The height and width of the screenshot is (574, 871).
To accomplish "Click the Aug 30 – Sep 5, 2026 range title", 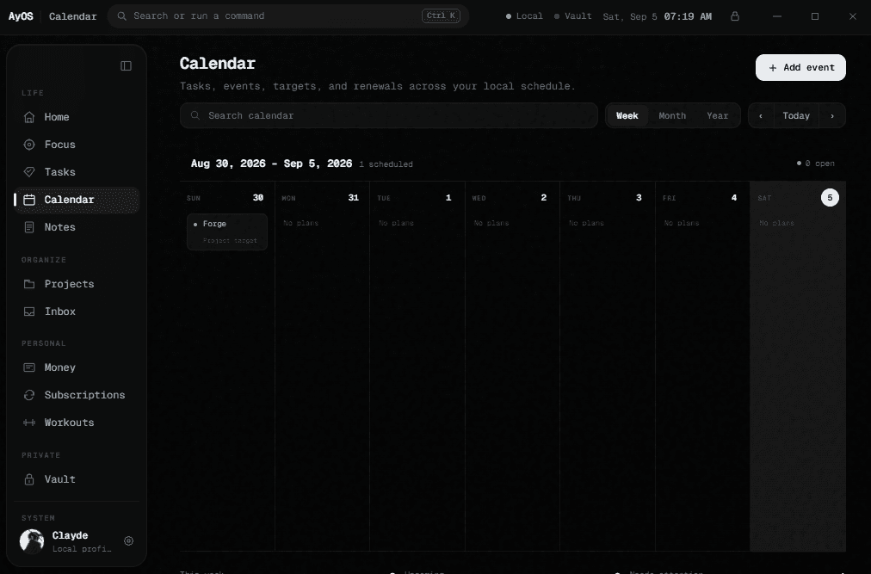I will [272, 164].
